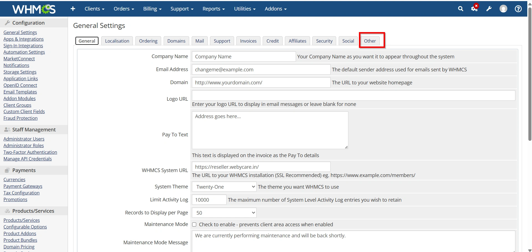532x252 pixels.
Task: Switch to the Invoices tab
Action: [x=248, y=41]
